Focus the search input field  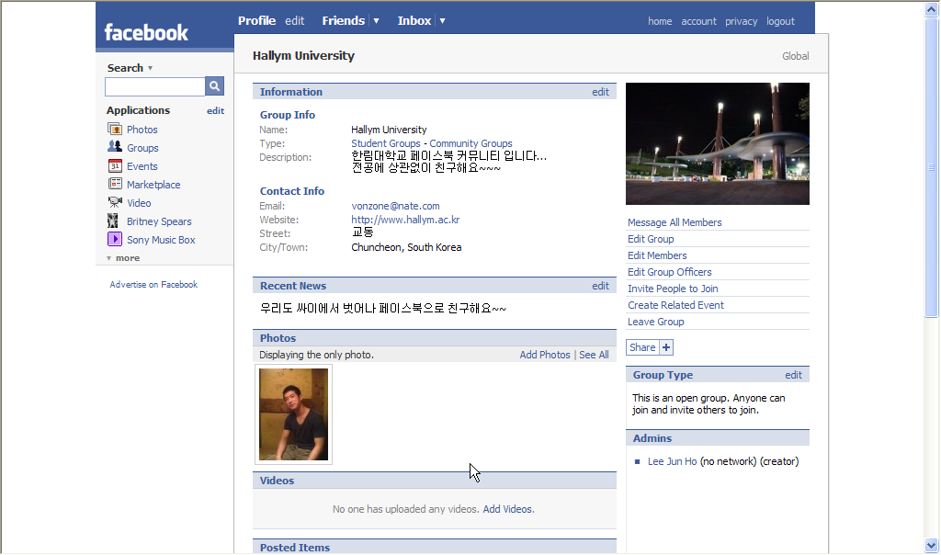[x=154, y=86]
